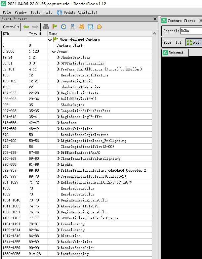Sort by EID column header
The width and height of the screenshot is (202, 259).
click(x=15, y=34)
